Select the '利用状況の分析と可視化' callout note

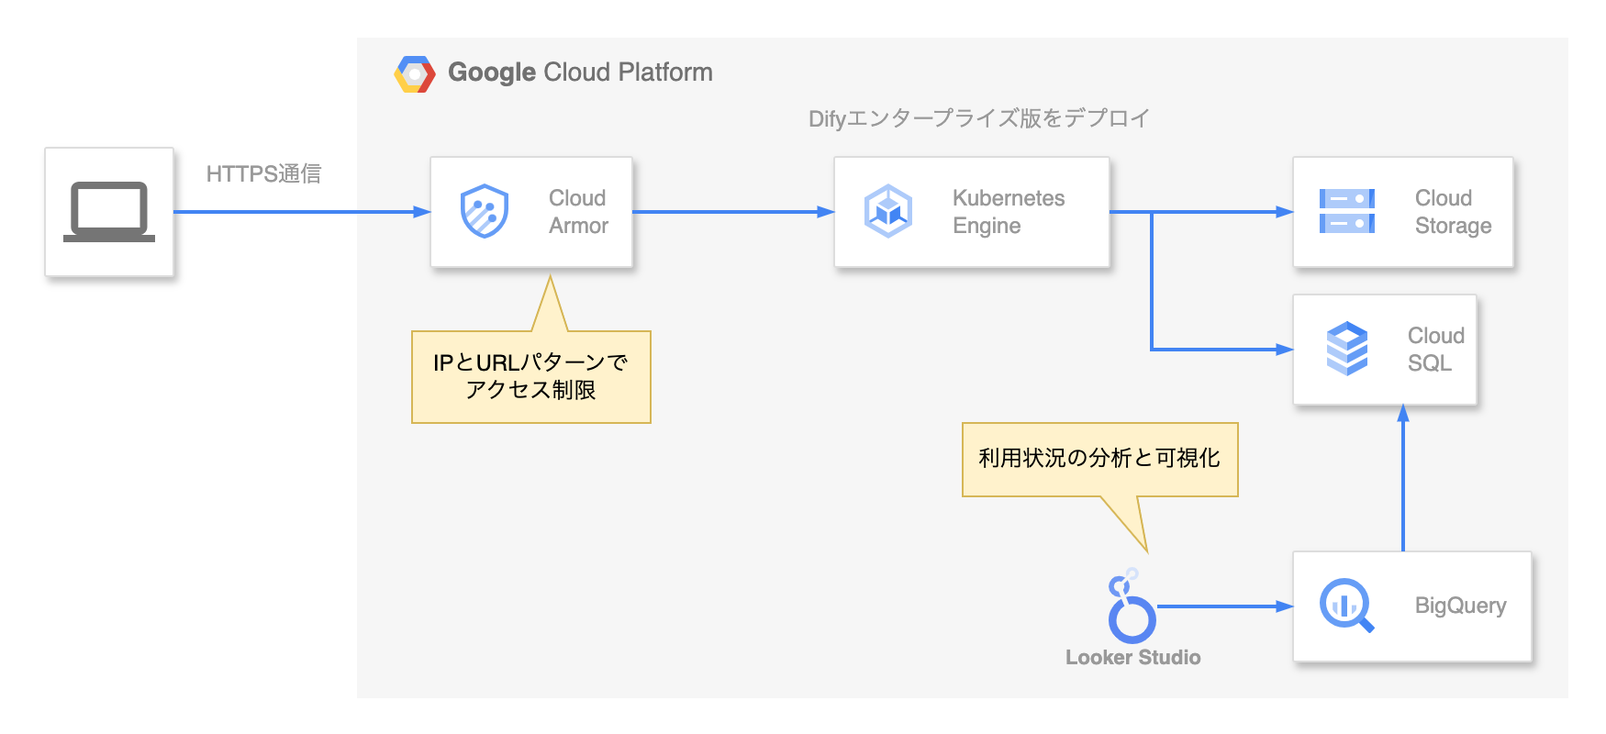[1099, 459]
